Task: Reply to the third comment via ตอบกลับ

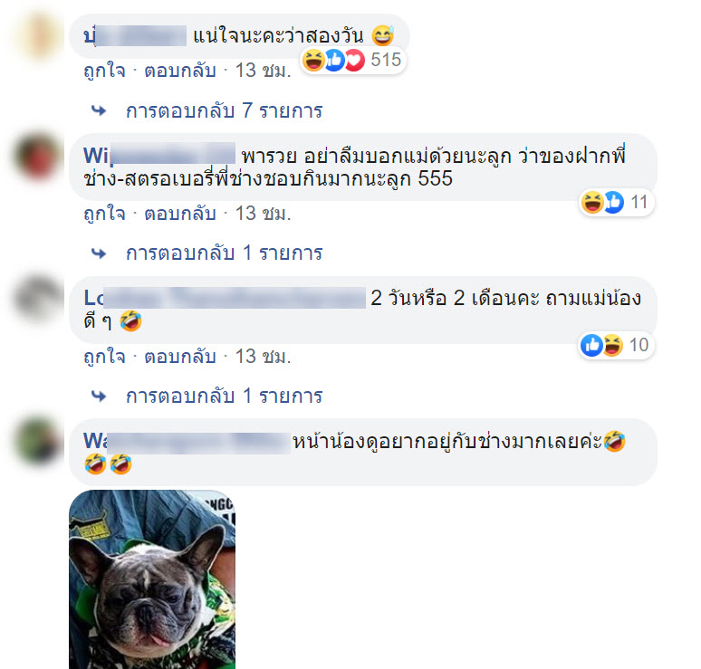Action: pyautogui.click(x=180, y=357)
